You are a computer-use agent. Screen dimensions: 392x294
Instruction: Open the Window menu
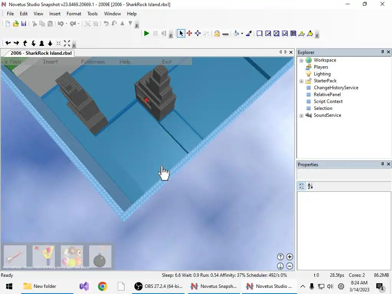pyautogui.click(x=113, y=14)
